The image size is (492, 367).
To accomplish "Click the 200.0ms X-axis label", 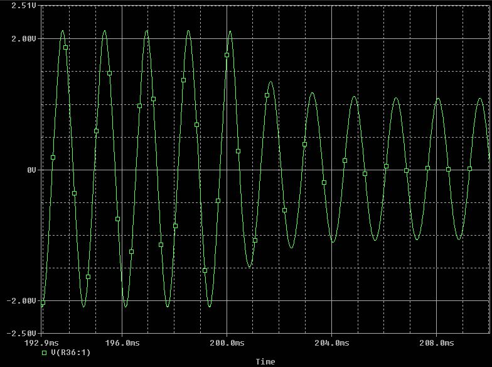I will pos(227,343).
